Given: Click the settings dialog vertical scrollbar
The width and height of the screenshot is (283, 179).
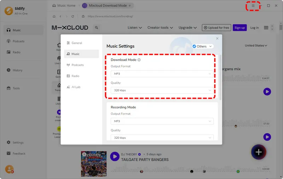Looking at the screenshot, I should click(220, 77).
